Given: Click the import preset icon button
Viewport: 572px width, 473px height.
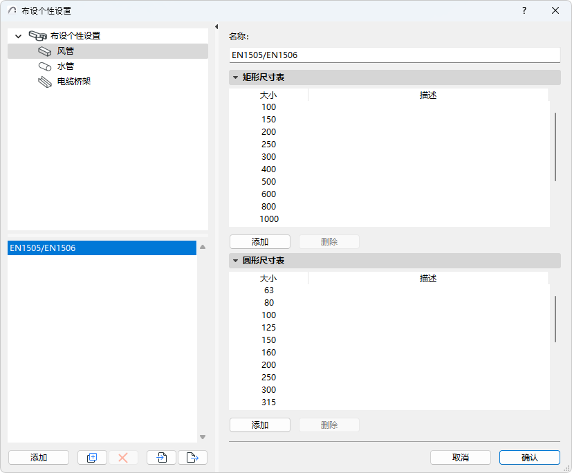Looking at the screenshot, I should tap(161, 457).
